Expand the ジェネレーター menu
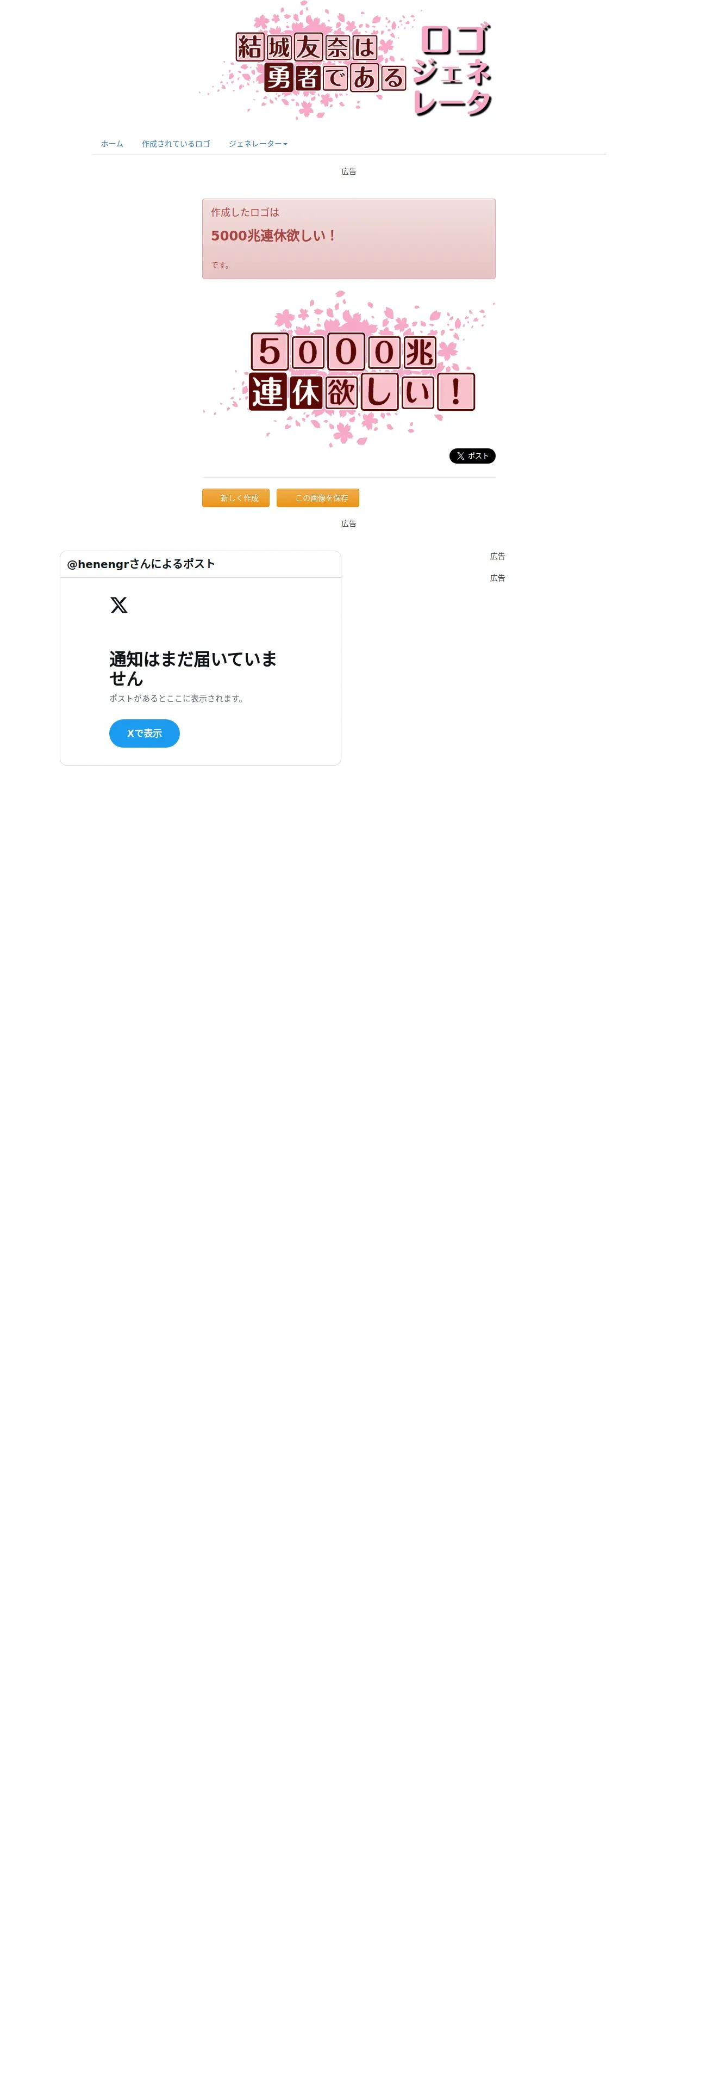Image resolution: width=706 pixels, height=2096 pixels. (258, 144)
